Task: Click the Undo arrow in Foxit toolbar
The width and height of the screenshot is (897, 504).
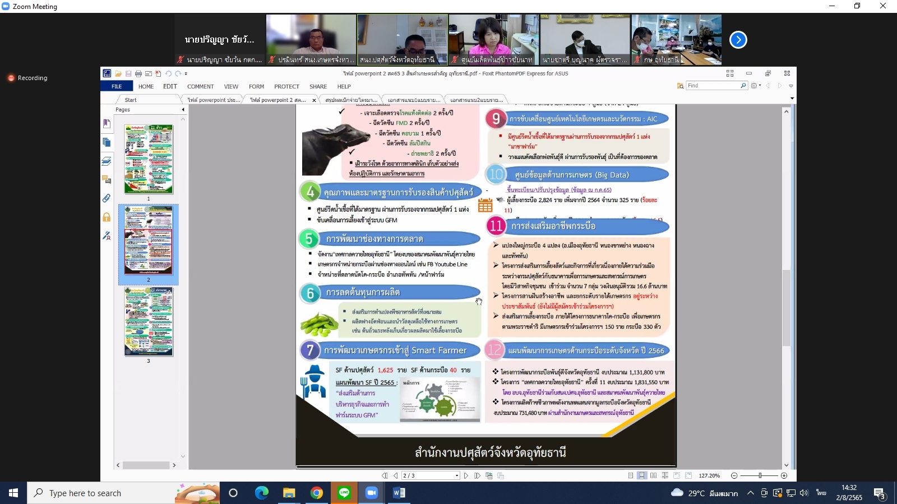Action: [168, 74]
